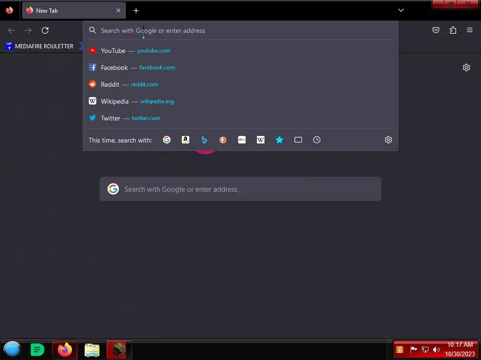
Task: Open the Wikipedia suggestion row
Action: pos(240,101)
